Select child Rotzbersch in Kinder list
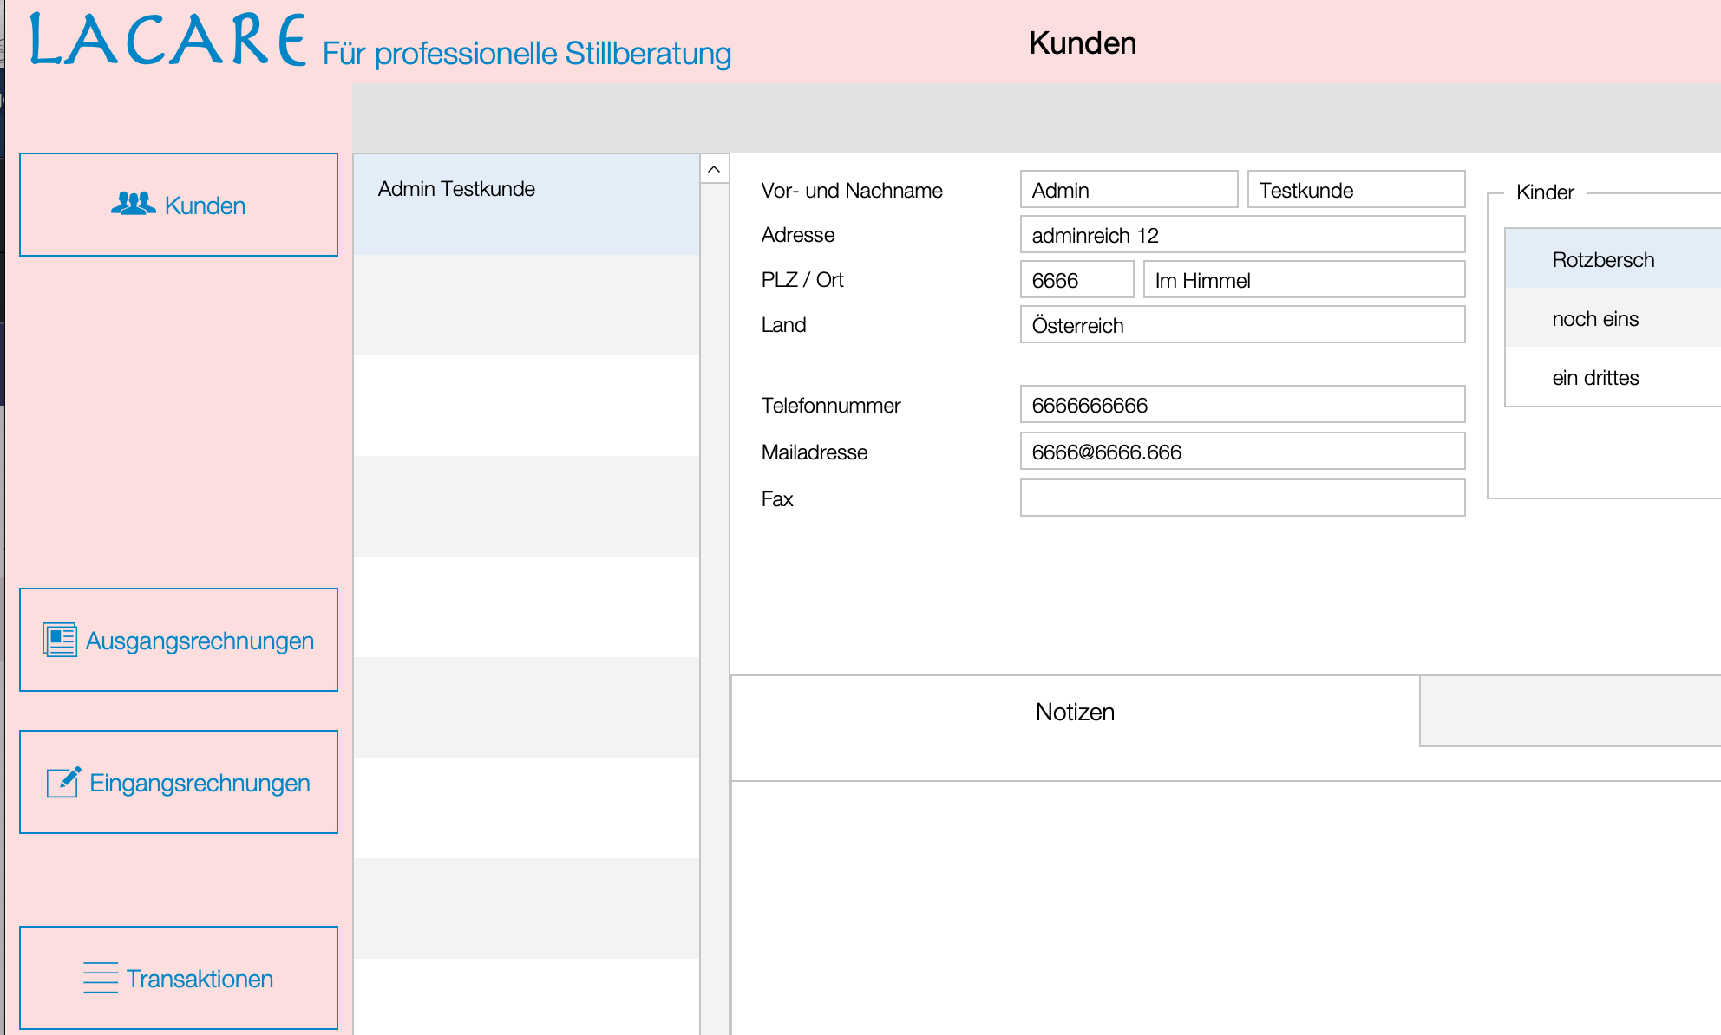1721x1035 pixels. (x=1603, y=260)
